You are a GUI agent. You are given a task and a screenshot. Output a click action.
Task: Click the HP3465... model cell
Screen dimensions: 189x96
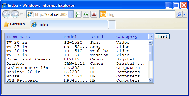point(75,80)
